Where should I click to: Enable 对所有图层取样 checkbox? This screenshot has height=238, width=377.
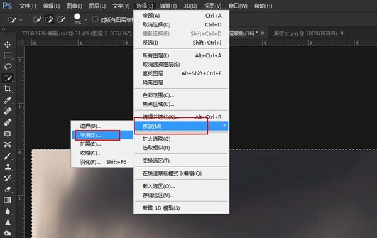(96, 19)
